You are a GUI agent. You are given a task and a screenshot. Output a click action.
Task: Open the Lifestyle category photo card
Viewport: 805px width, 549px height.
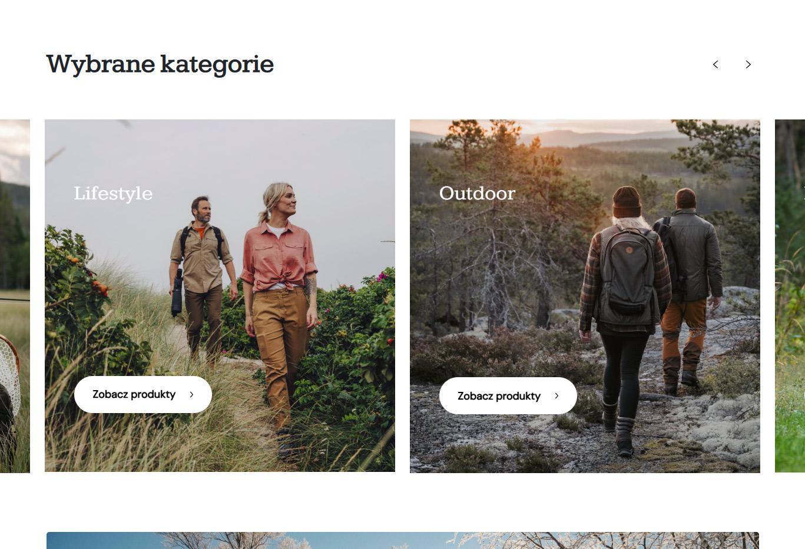[x=220, y=295]
